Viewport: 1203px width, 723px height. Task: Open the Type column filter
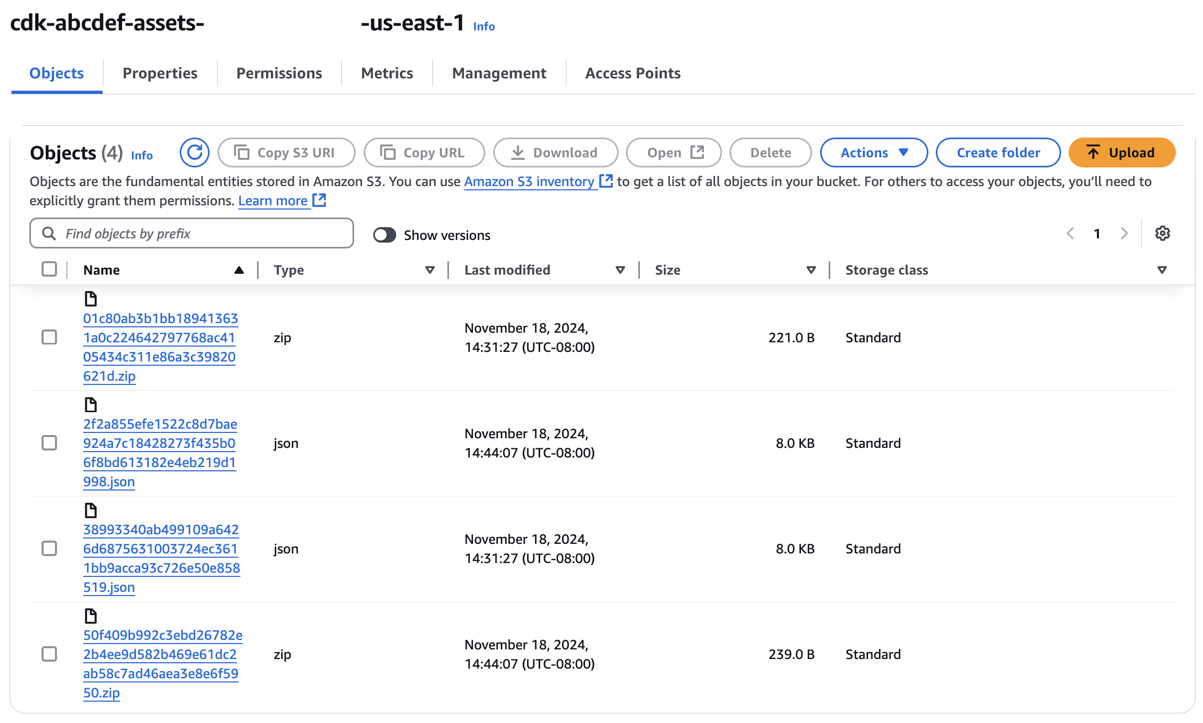[429, 270]
